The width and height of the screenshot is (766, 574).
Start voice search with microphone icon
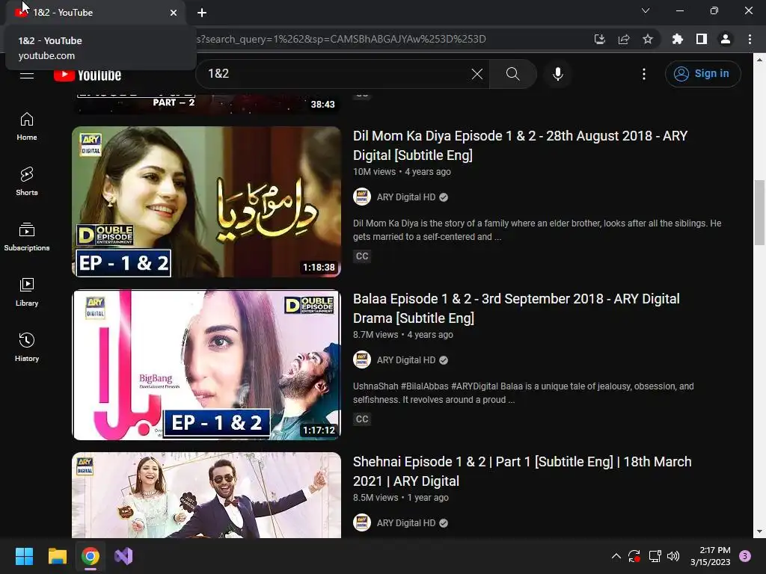click(x=557, y=74)
